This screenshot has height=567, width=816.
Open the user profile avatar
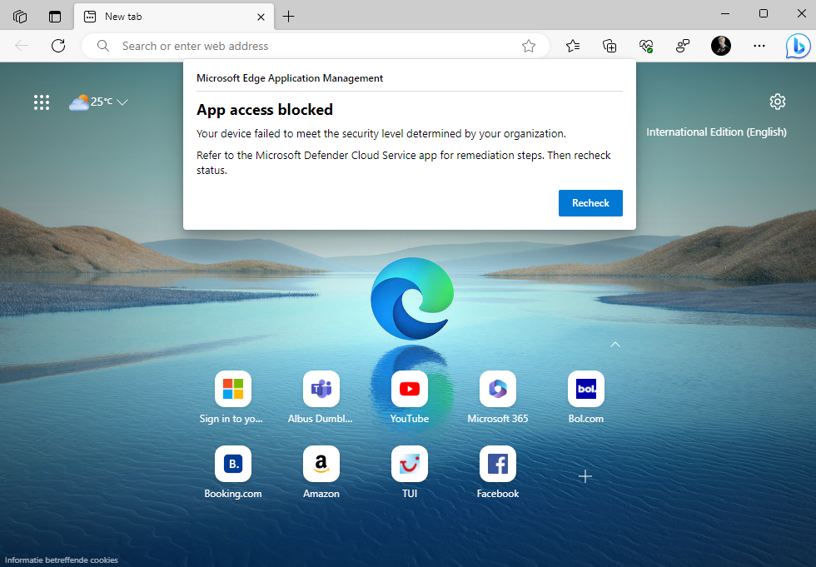click(721, 47)
